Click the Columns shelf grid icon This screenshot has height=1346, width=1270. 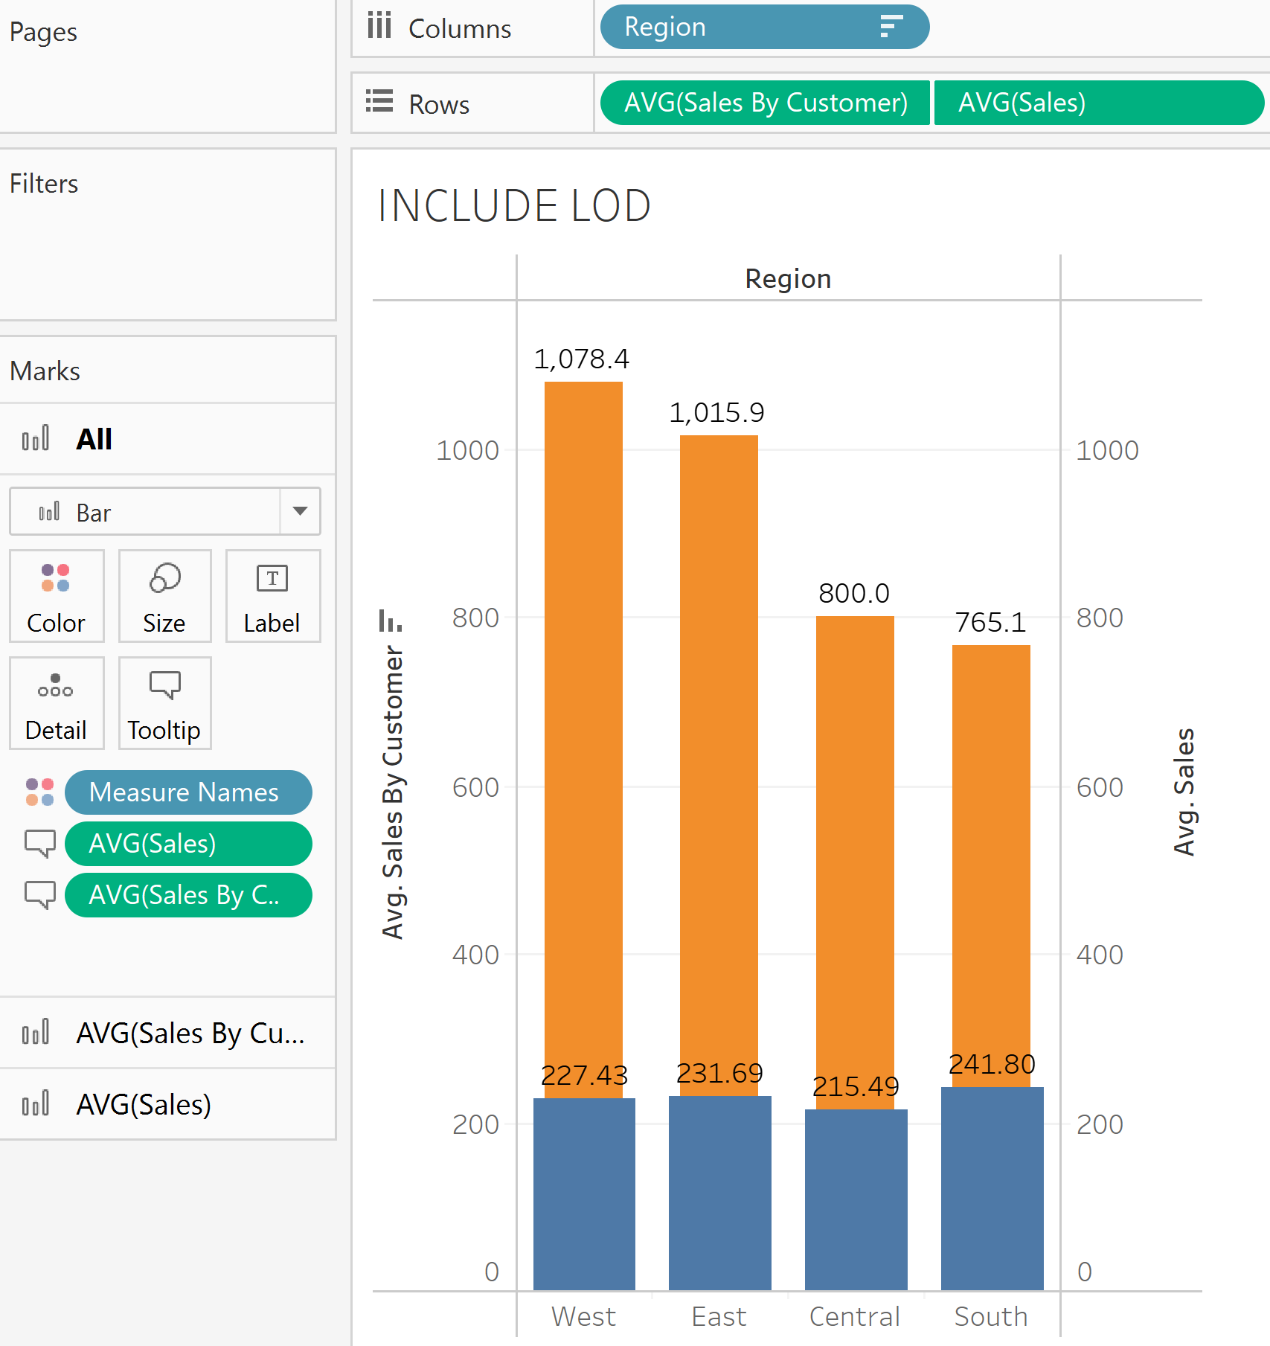(380, 27)
